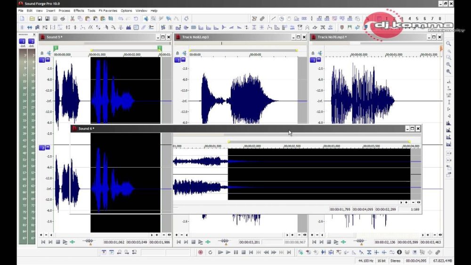Toggle channel 2 button in Sound 5

[x=42, y=148]
